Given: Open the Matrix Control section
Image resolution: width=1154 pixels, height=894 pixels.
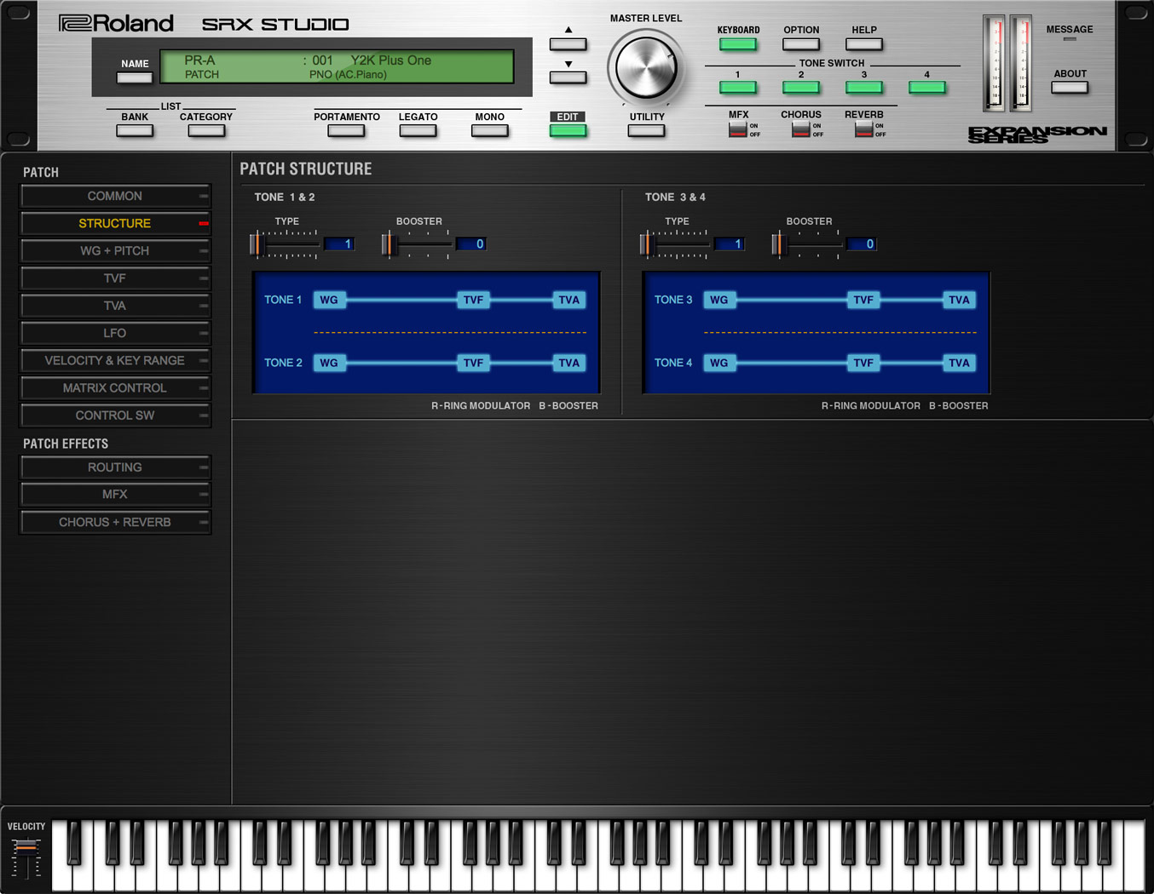Looking at the screenshot, I should point(115,388).
